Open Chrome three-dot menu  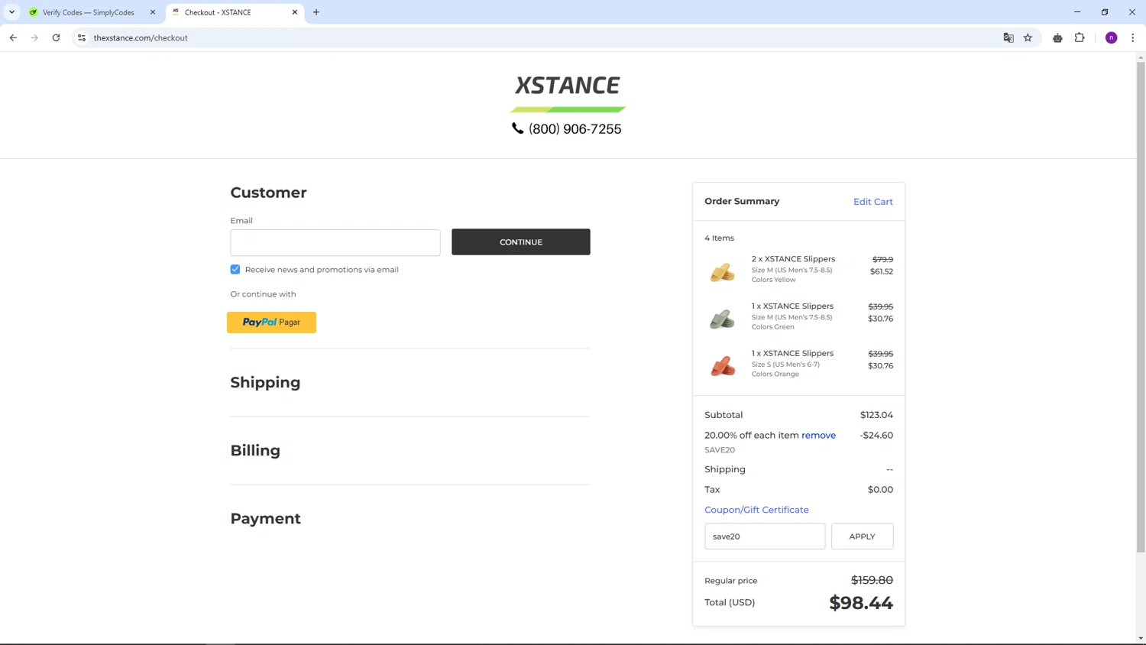[1132, 37]
